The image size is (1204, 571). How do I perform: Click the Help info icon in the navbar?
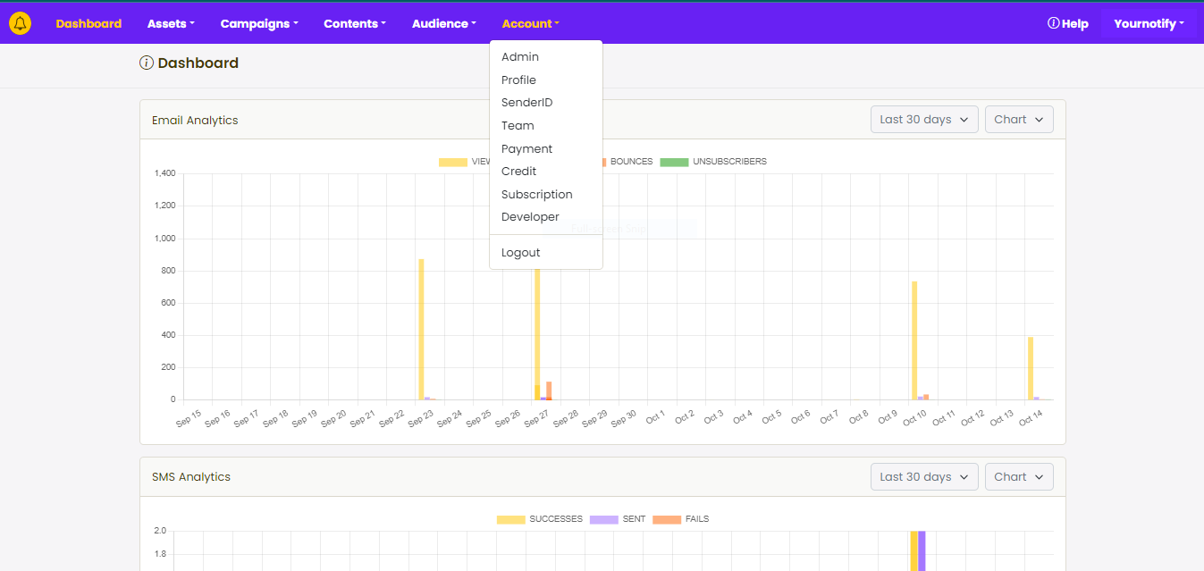pos(1053,23)
